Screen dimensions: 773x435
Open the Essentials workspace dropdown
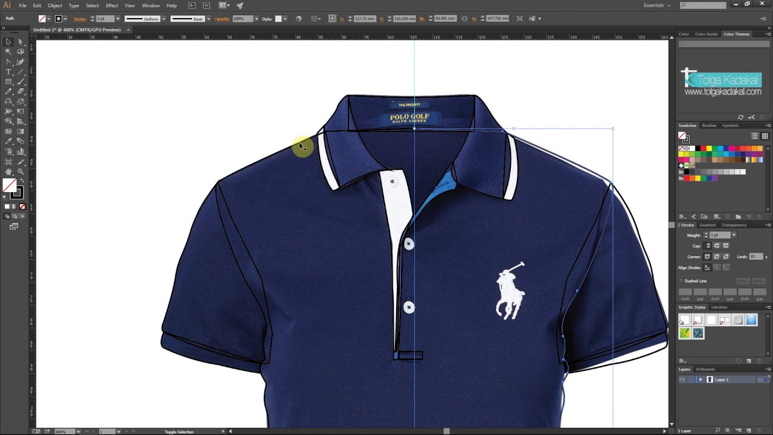point(657,5)
